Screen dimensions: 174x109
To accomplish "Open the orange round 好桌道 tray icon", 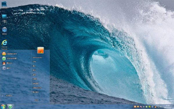I will [138, 107].
